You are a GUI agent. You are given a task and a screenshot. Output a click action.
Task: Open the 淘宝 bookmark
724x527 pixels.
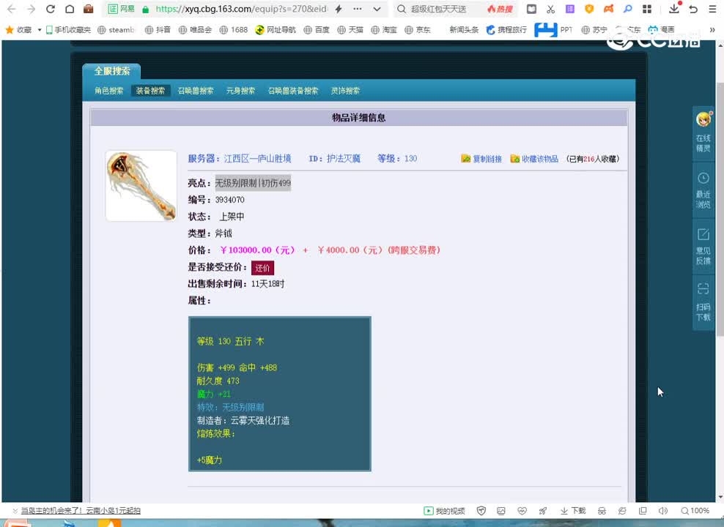pyautogui.click(x=384, y=29)
